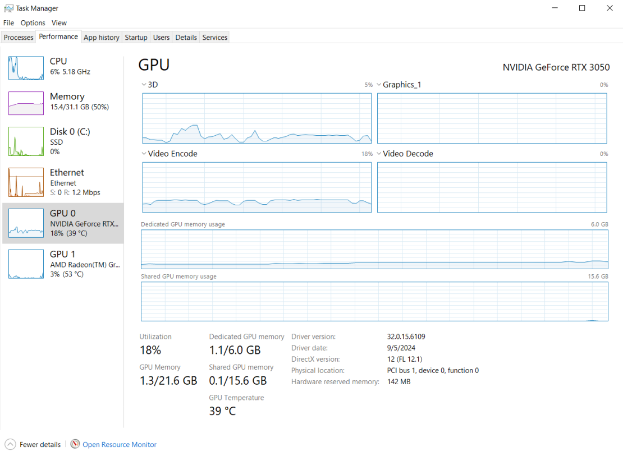Select the Disk 0 (C:) graph icon

[26, 141]
